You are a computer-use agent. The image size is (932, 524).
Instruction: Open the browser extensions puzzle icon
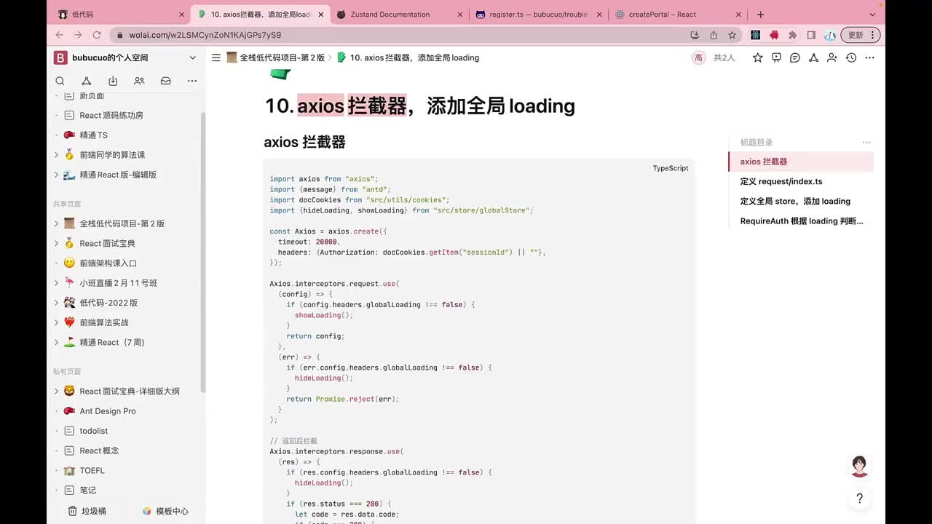coord(792,35)
